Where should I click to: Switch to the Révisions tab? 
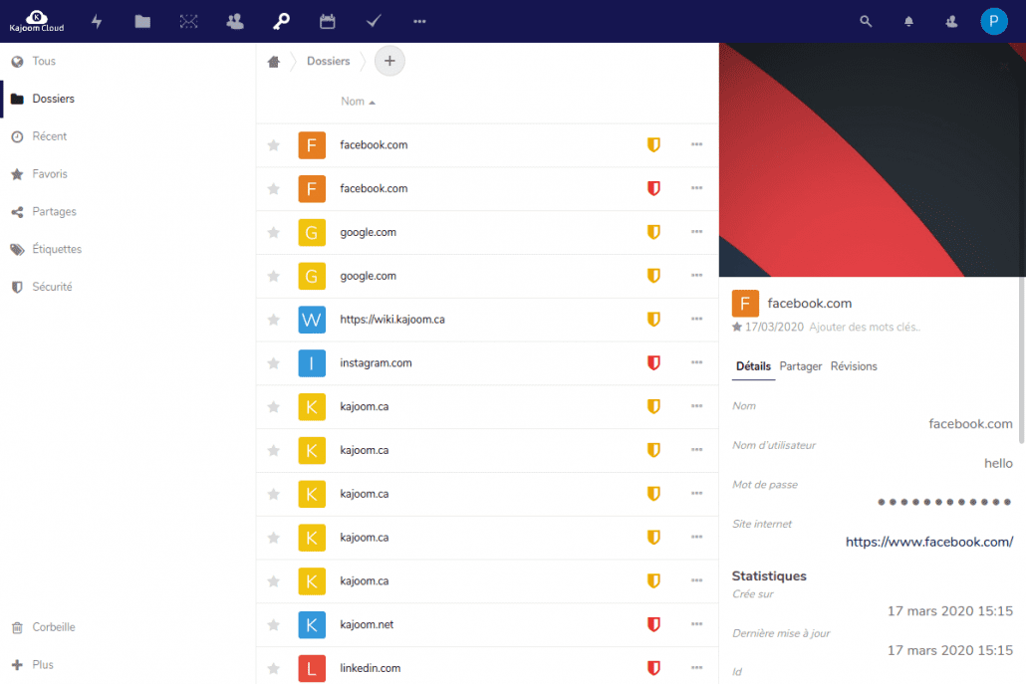point(854,366)
